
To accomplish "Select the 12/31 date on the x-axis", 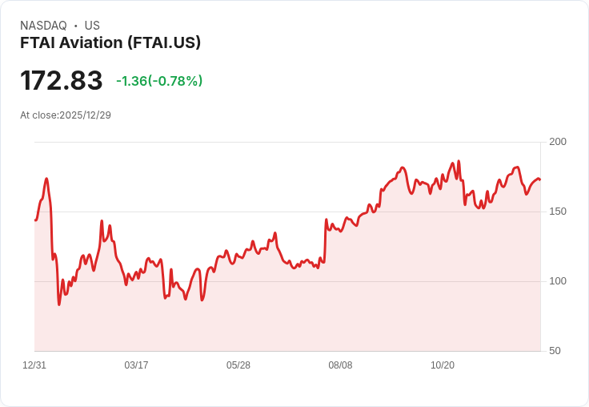I will point(34,365).
